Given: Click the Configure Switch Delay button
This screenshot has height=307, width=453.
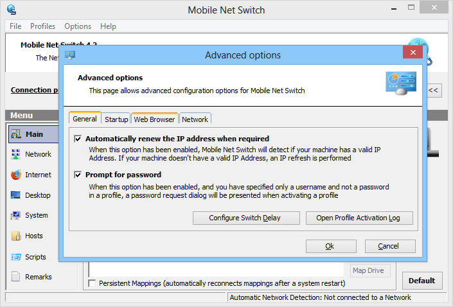Looking at the screenshot, I should 246,218.
